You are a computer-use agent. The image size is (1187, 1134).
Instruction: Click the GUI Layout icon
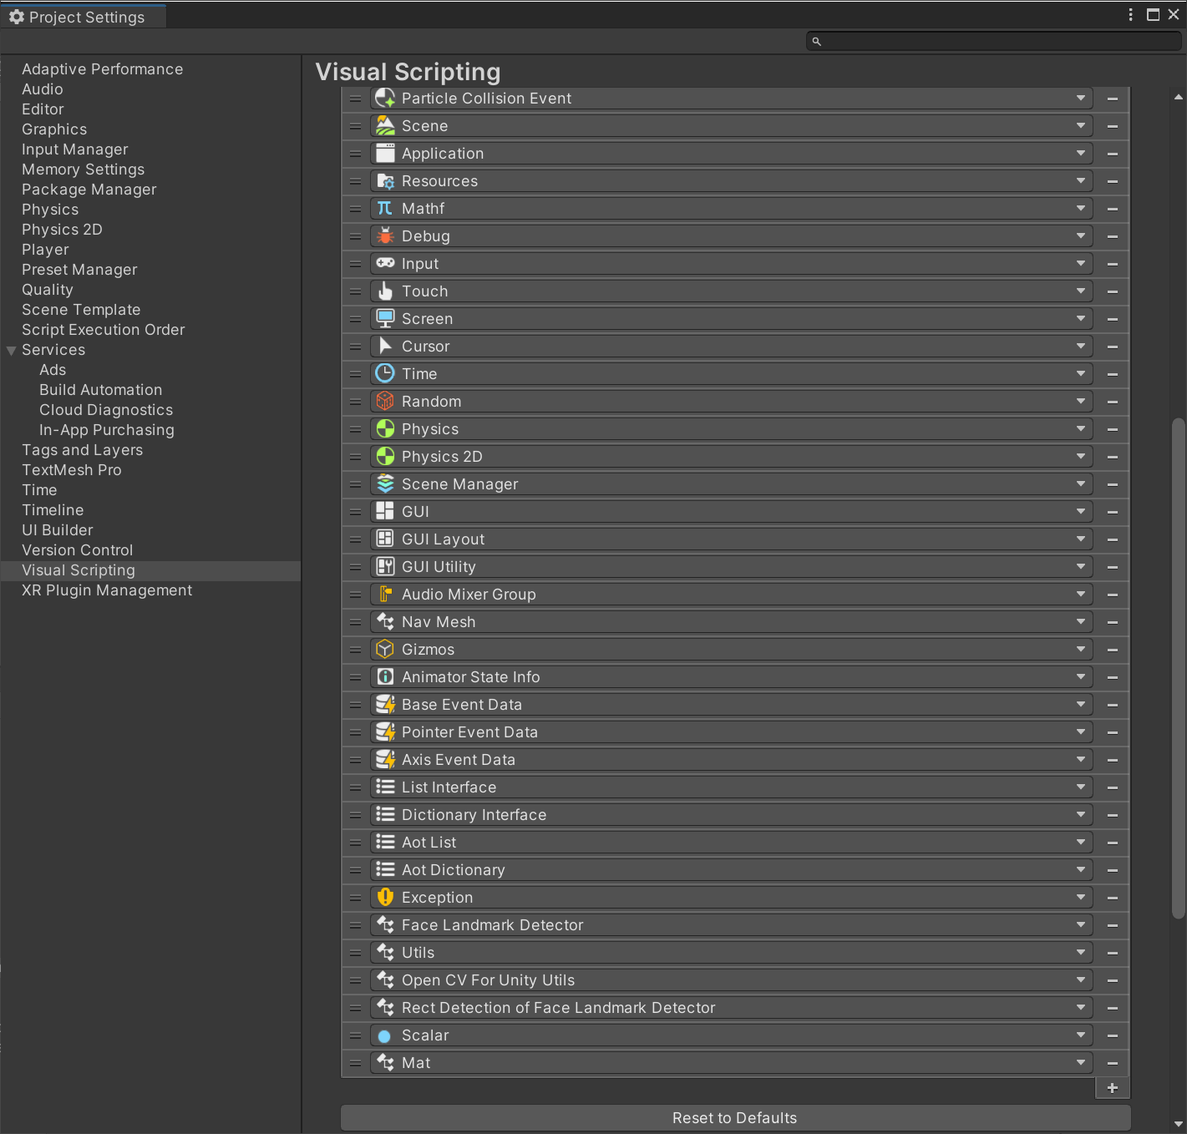385,539
